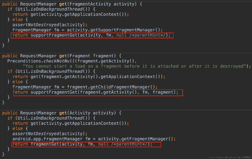Click the line 'return get(fragment.getActivity().getApplicationContext());'
This screenshot has height=159, width=252.
coord(89,77)
